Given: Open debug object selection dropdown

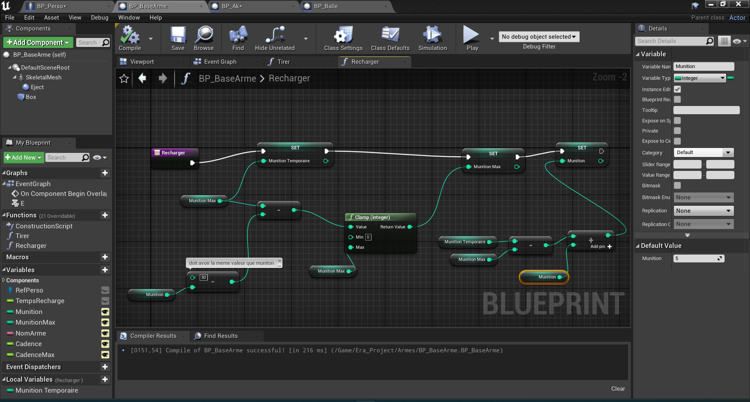Looking at the screenshot, I should click(539, 37).
